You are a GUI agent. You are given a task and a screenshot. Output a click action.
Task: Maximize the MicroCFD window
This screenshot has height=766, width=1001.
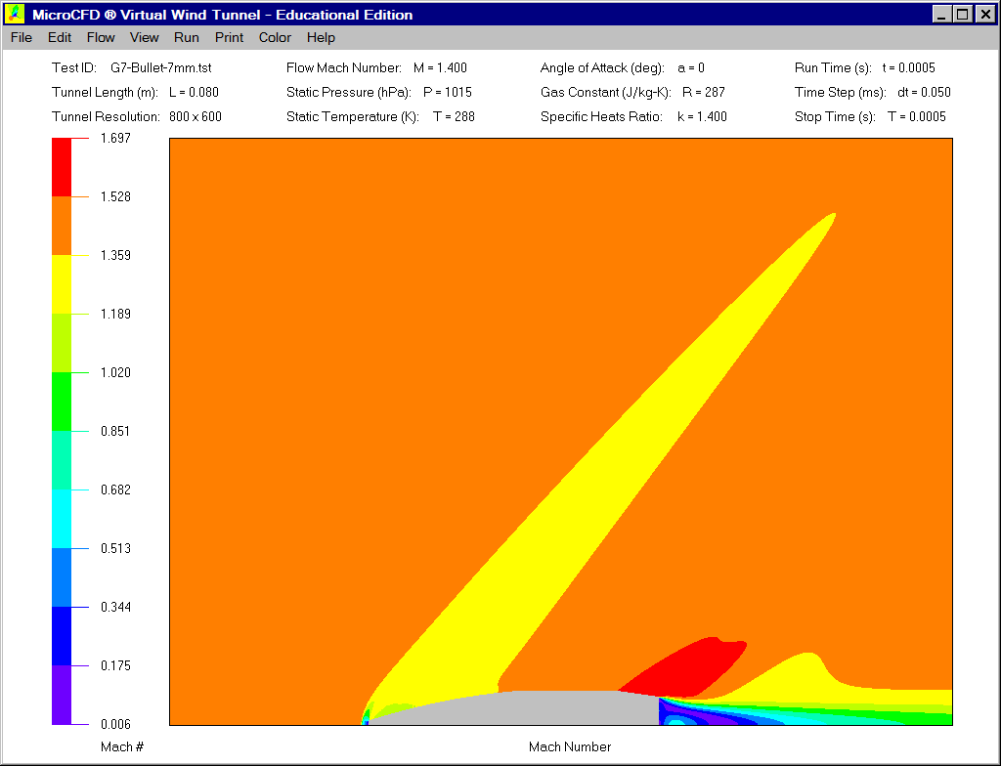[x=963, y=14]
